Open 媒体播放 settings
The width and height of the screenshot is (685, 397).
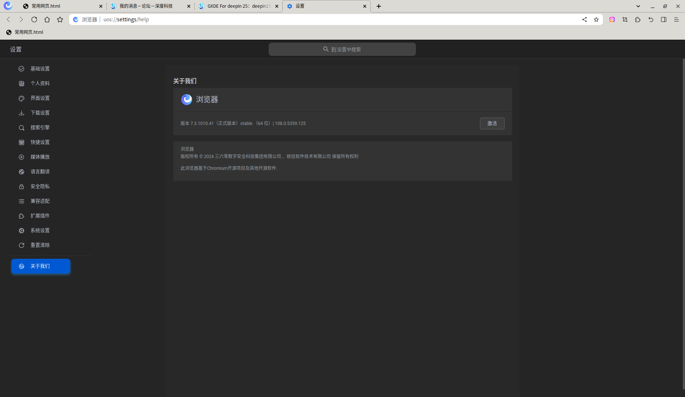(x=40, y=157)
